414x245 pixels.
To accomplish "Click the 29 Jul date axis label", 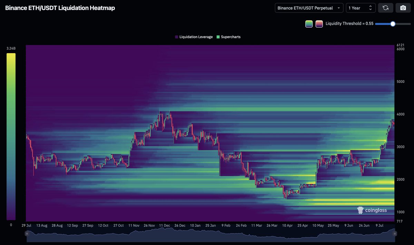I will pos(26,225).
